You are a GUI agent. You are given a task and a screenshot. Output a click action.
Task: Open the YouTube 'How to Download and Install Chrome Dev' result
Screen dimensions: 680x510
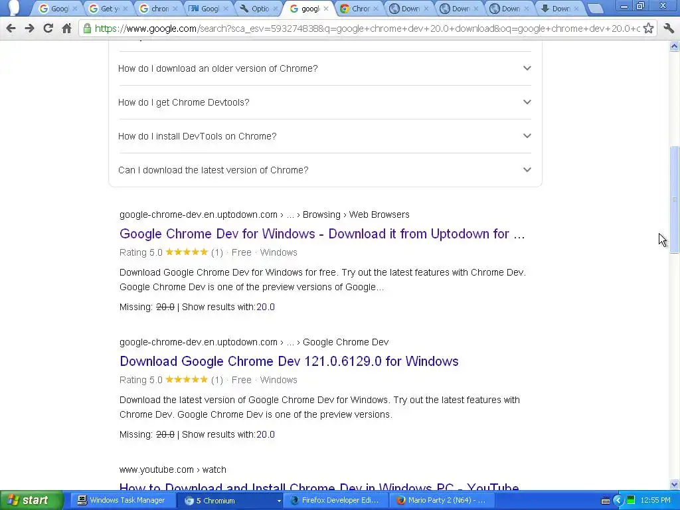pos(319,488)
